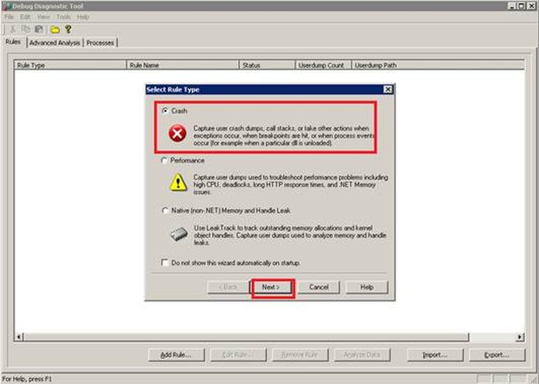The image size is (539, 384).
Task: Minimize the Debug Diagnostic Tool window
Action: point(513,6)
